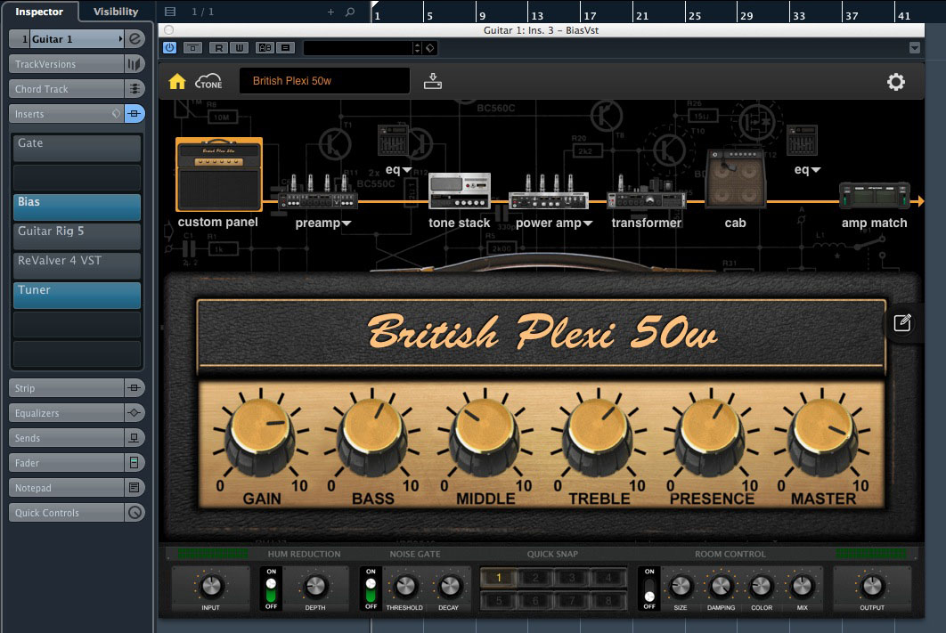Image resolution: width=946 pixels, height=633 pixels.
Task: Click the TrackVersions icon
Action: [x=134, y=64]
